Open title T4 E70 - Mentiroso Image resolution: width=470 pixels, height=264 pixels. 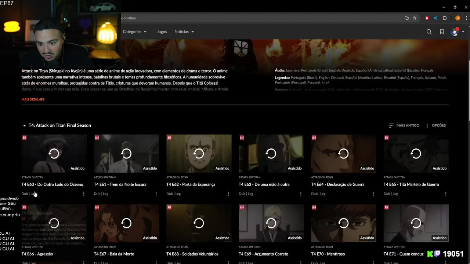coord(328,254)
